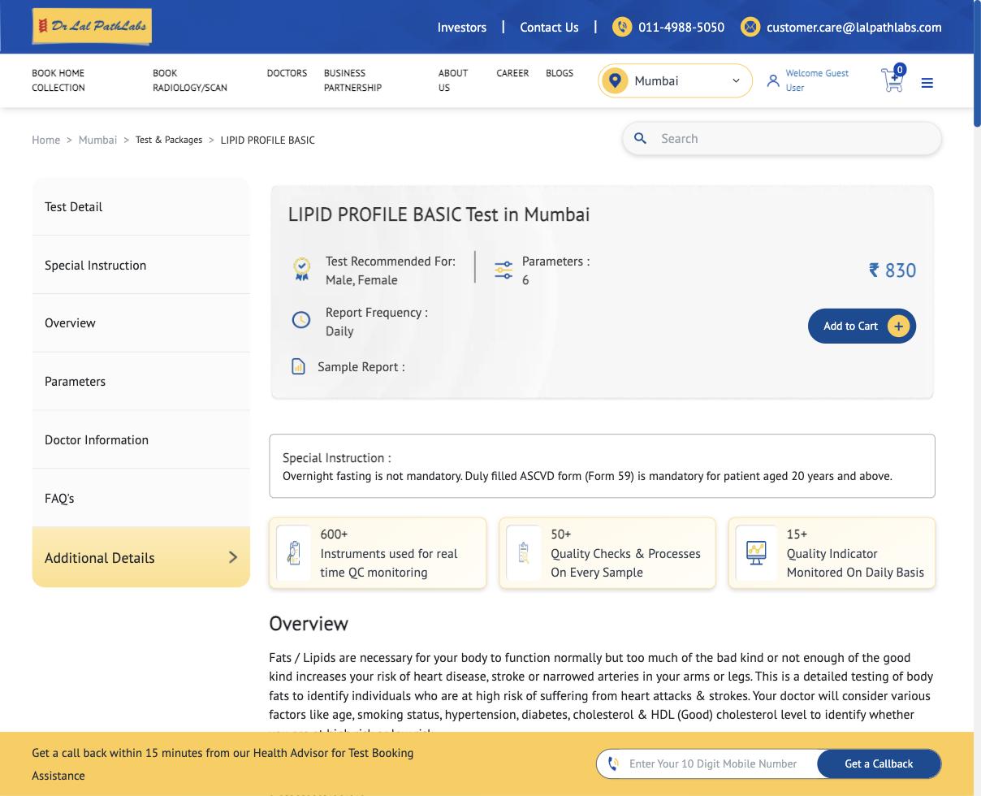This screenshot has height=796, width=981.
Task: Select Test Detail in sidebar
Action: pyautogui.click(x=140, y=206)
